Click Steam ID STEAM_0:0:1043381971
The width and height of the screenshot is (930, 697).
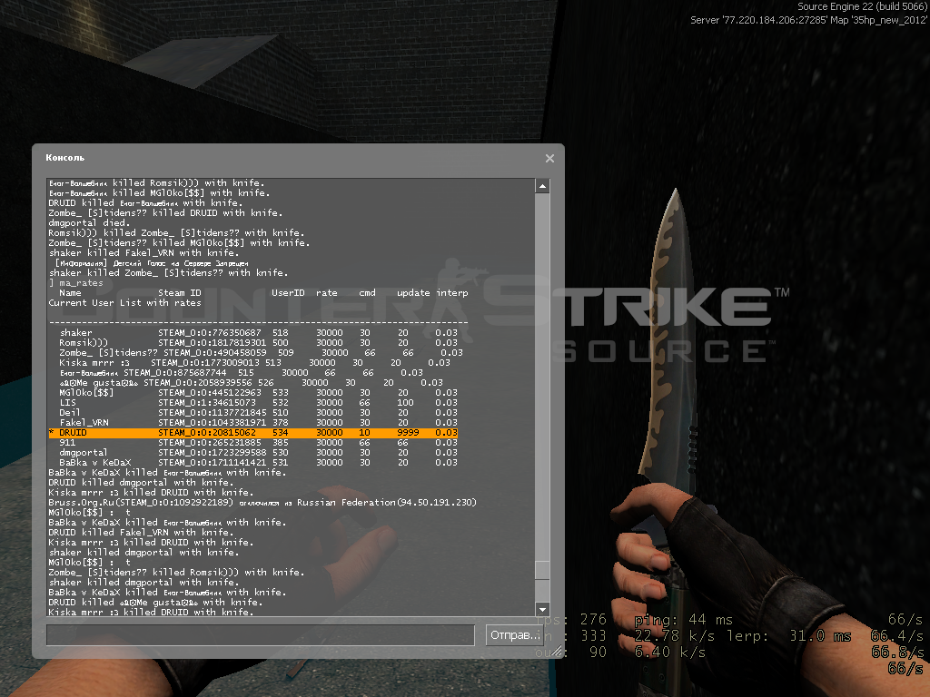tap(213, 423)
